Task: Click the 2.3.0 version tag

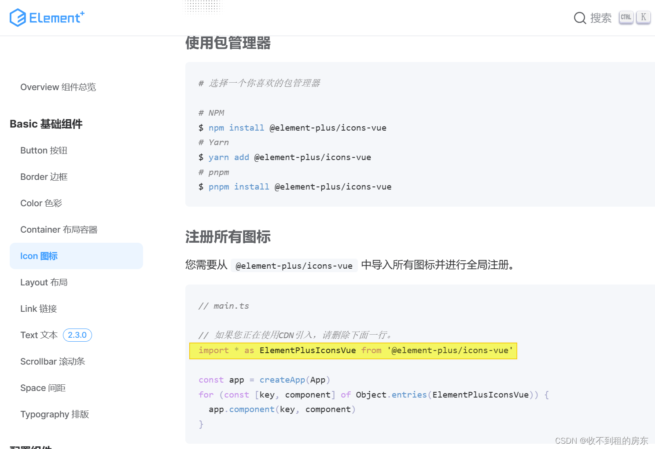Action: pos(77,335)
